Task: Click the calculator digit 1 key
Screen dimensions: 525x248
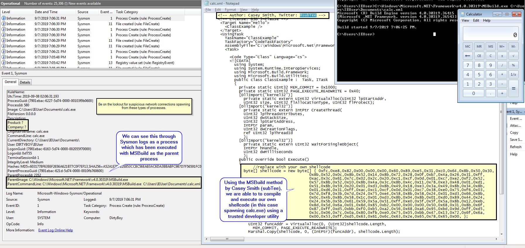Action: [468, 84]
